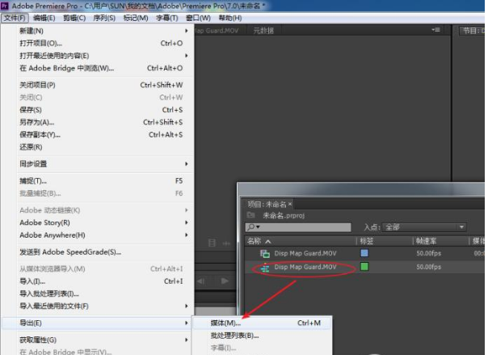Select 保存(S) menu entry
488x355 pixels.
(x=98, y=110)
